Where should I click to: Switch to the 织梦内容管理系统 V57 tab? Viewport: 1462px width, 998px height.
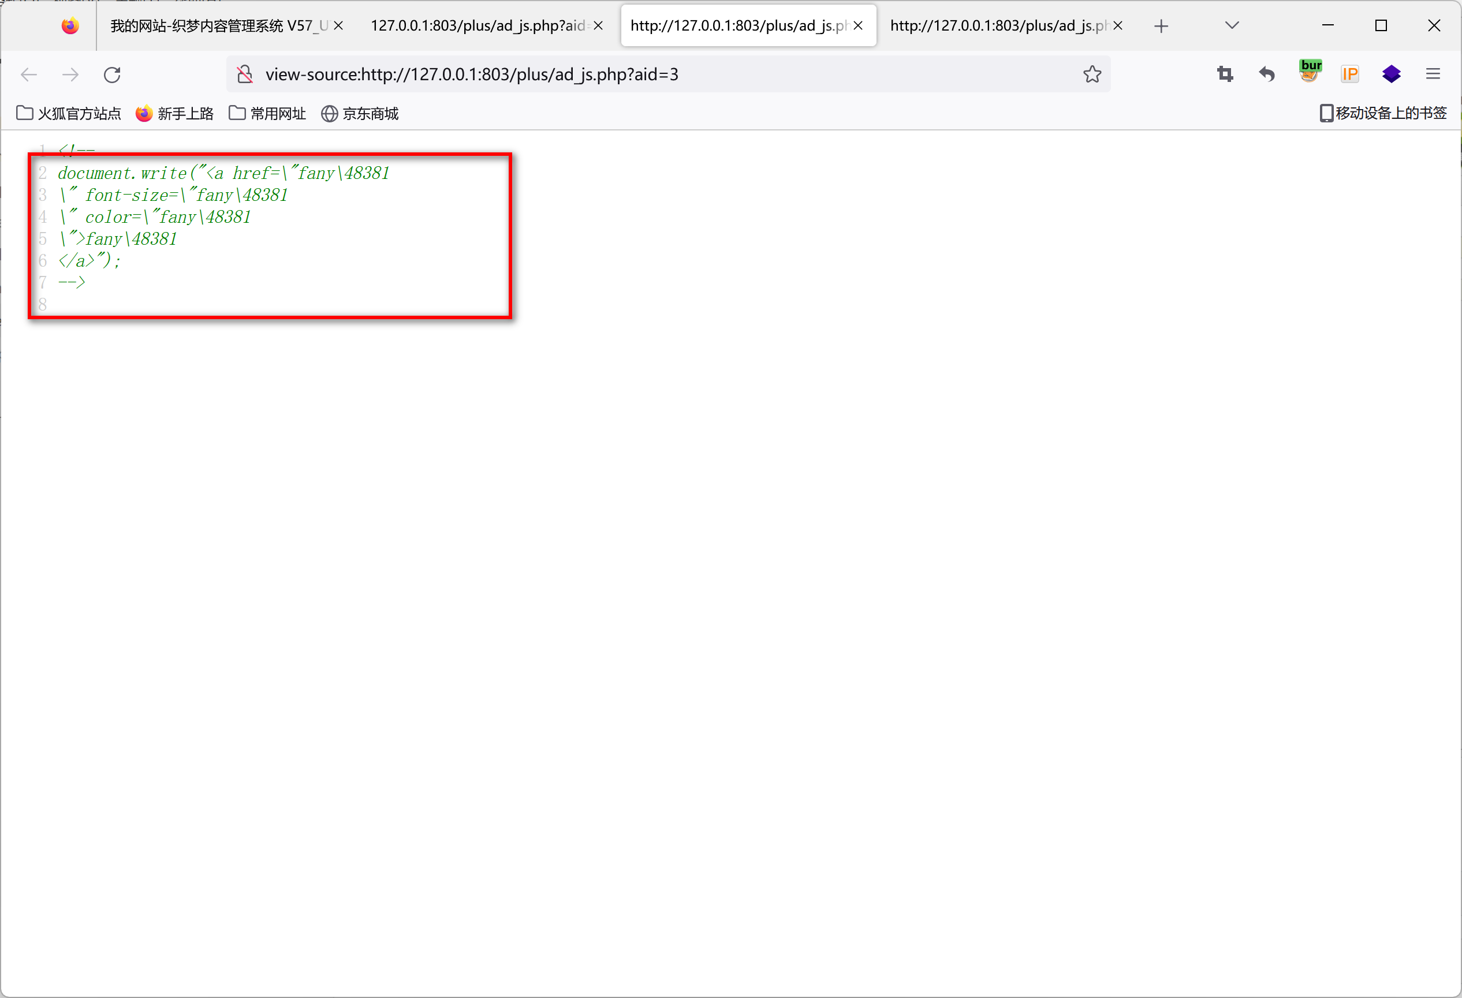tap(219, 26)
